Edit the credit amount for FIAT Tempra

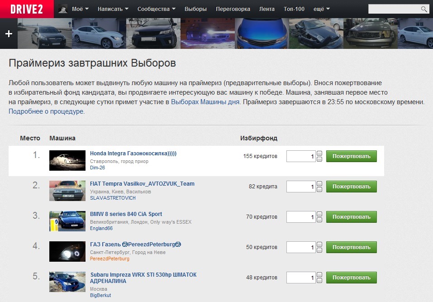pos(301,187)
